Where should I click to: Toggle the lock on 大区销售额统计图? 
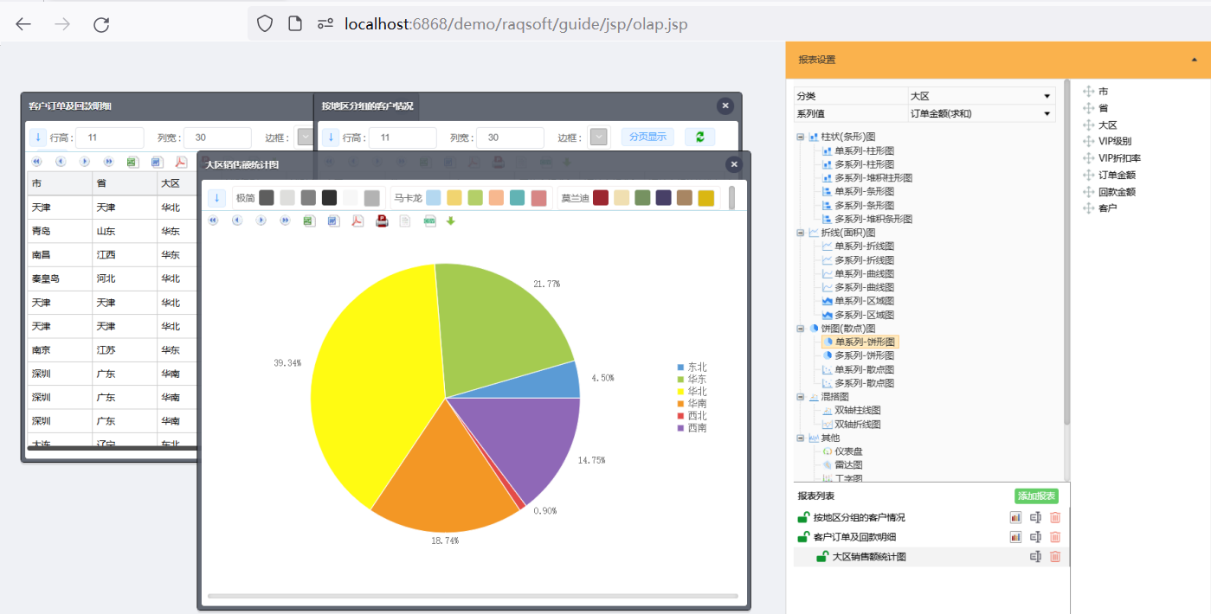coord(822,557)
